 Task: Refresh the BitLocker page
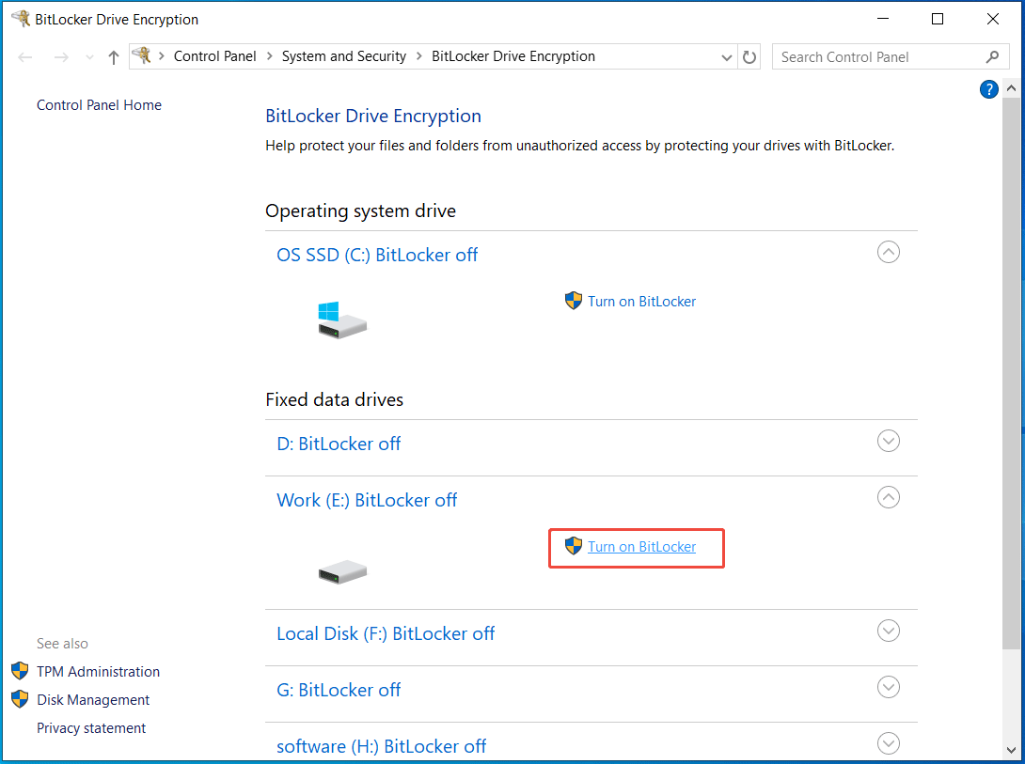click(749, 57)
